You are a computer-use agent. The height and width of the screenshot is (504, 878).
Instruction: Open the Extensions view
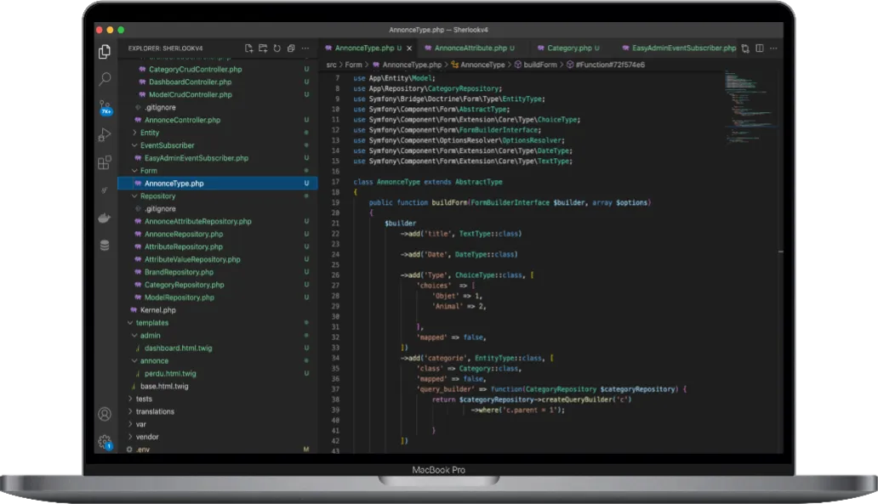[105, 162]
